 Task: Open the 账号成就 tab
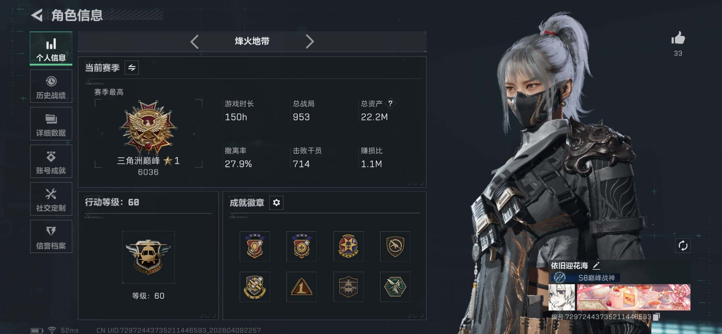[x=51, y=161]
